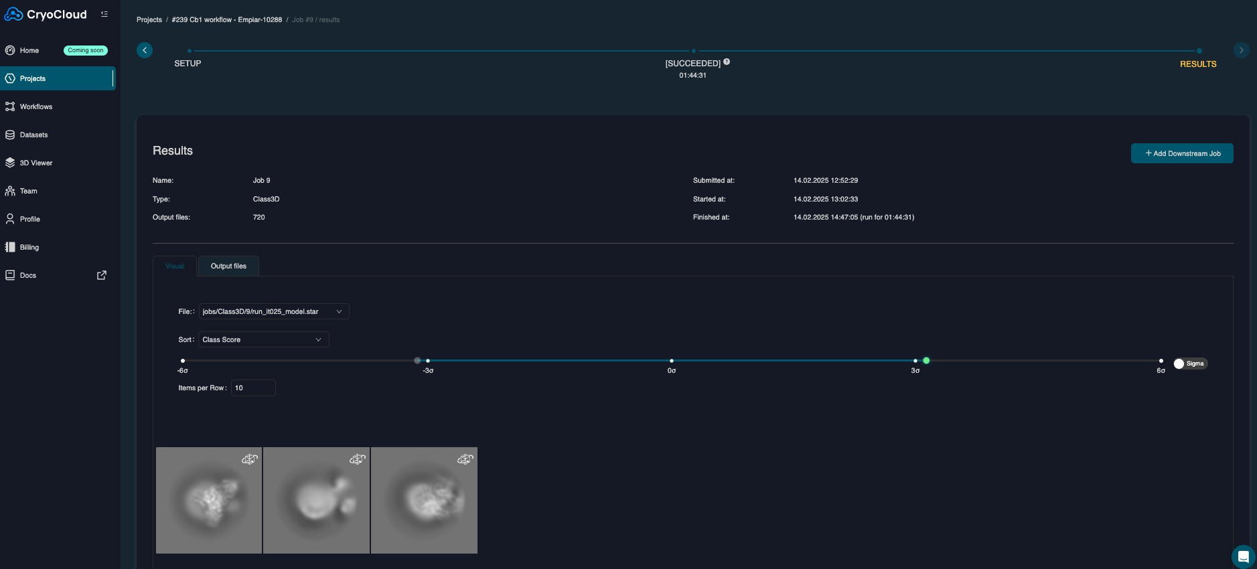1257x569 pixels.
Task: Select the second class thumbnail image
Action: [x=316, y=501]
